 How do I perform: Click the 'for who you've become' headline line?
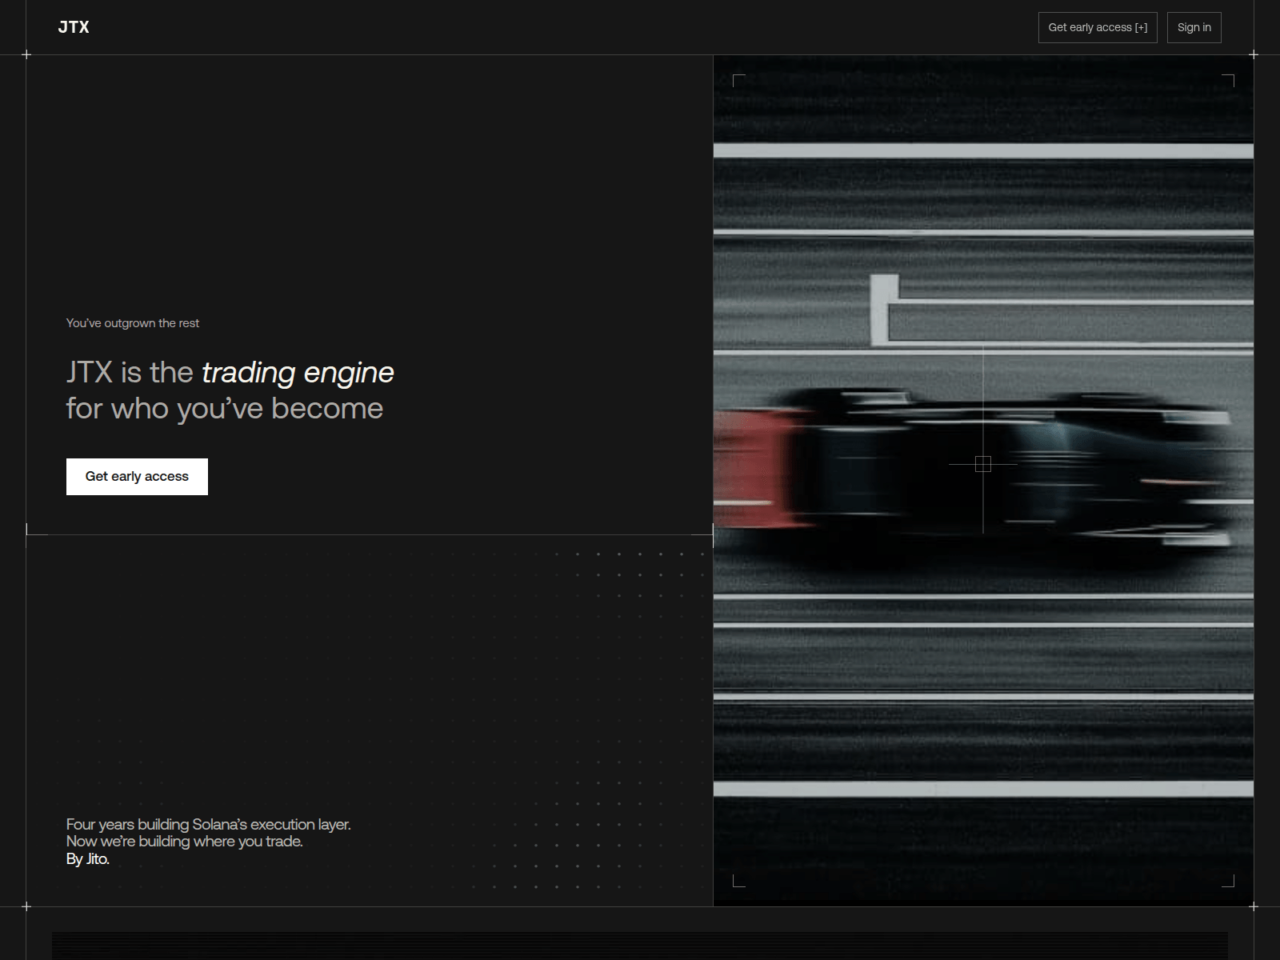pyautogui.click(x=225, y=409)
